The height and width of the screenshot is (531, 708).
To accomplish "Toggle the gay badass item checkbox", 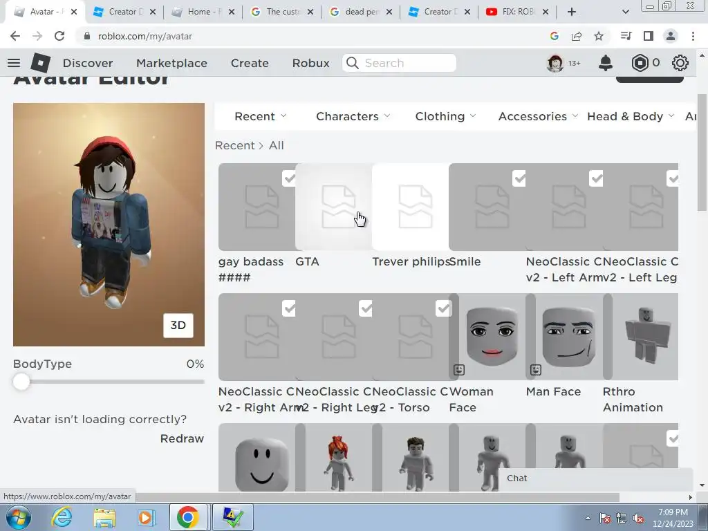I will pos(289,178).
